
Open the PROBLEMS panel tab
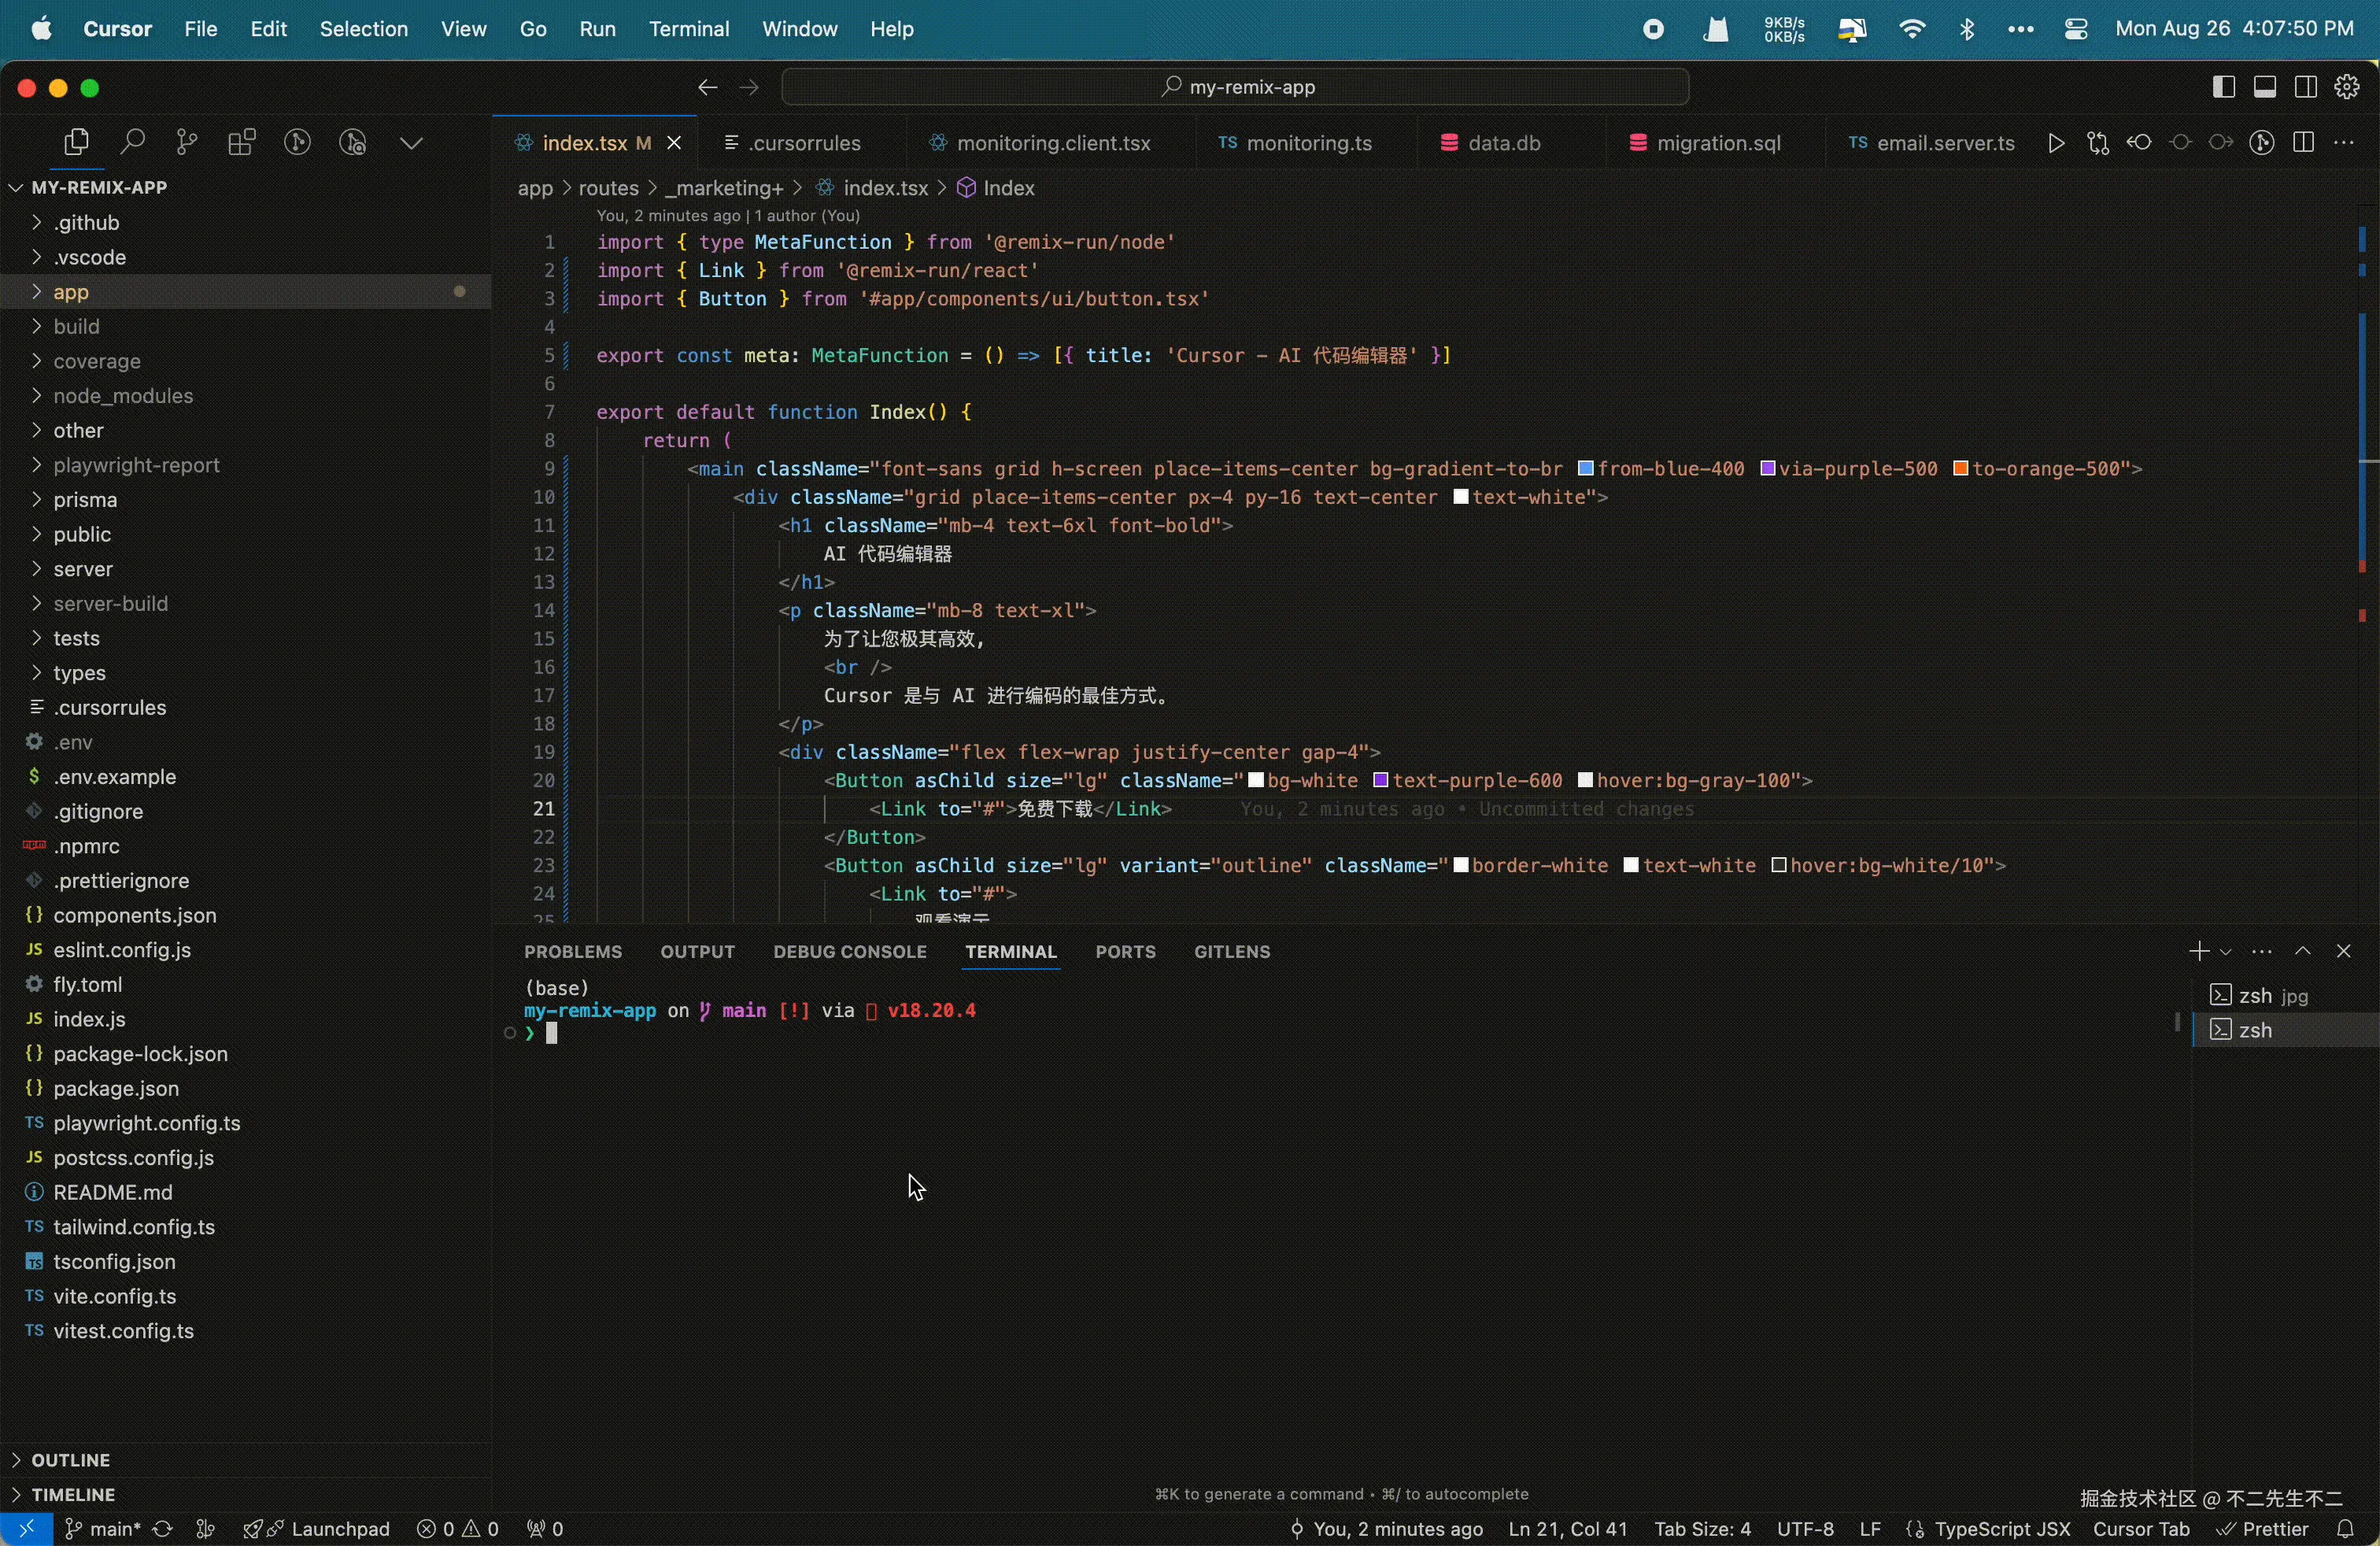click(x=572, y=952)
